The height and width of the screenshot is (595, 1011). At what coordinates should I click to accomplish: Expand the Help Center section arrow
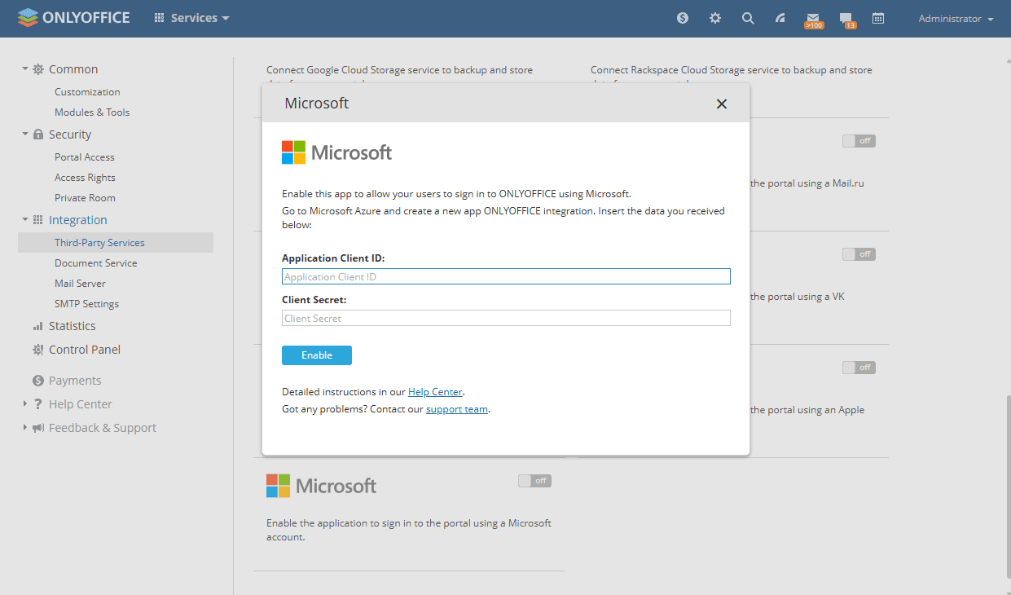pos(25,404)
